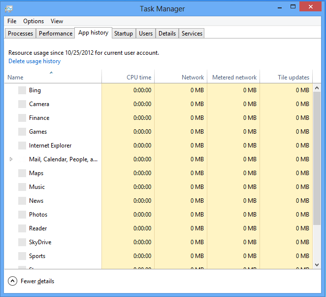Click the Task Manager title bar icon
Image resolution: width=326 pixels, height=297 pixels.
click(9, 9)
